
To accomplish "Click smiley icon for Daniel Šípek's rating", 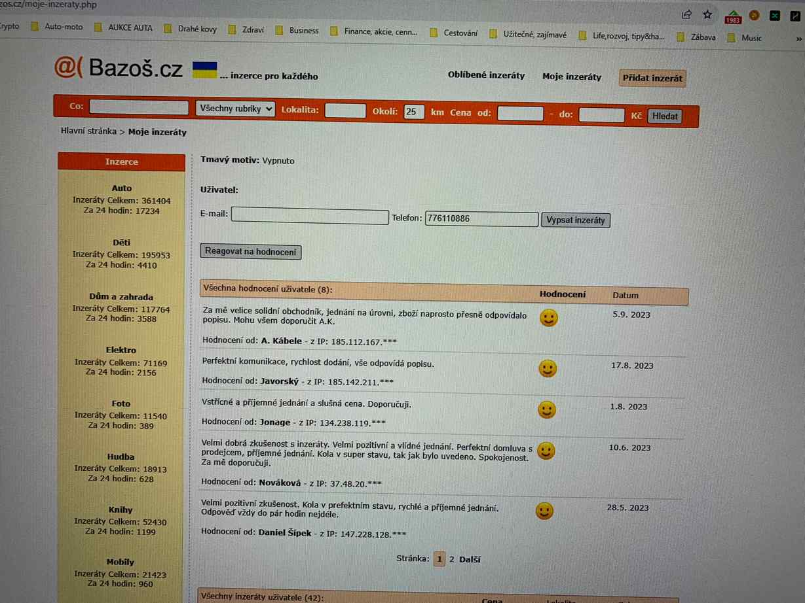I will coord(544,511).
